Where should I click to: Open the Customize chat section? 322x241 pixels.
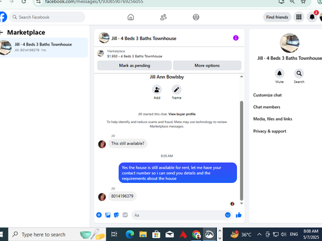click(267, 95)
